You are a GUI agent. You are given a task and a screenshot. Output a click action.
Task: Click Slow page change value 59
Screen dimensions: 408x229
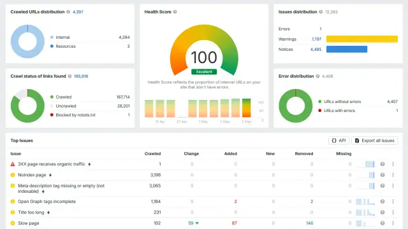click(191, 223)
